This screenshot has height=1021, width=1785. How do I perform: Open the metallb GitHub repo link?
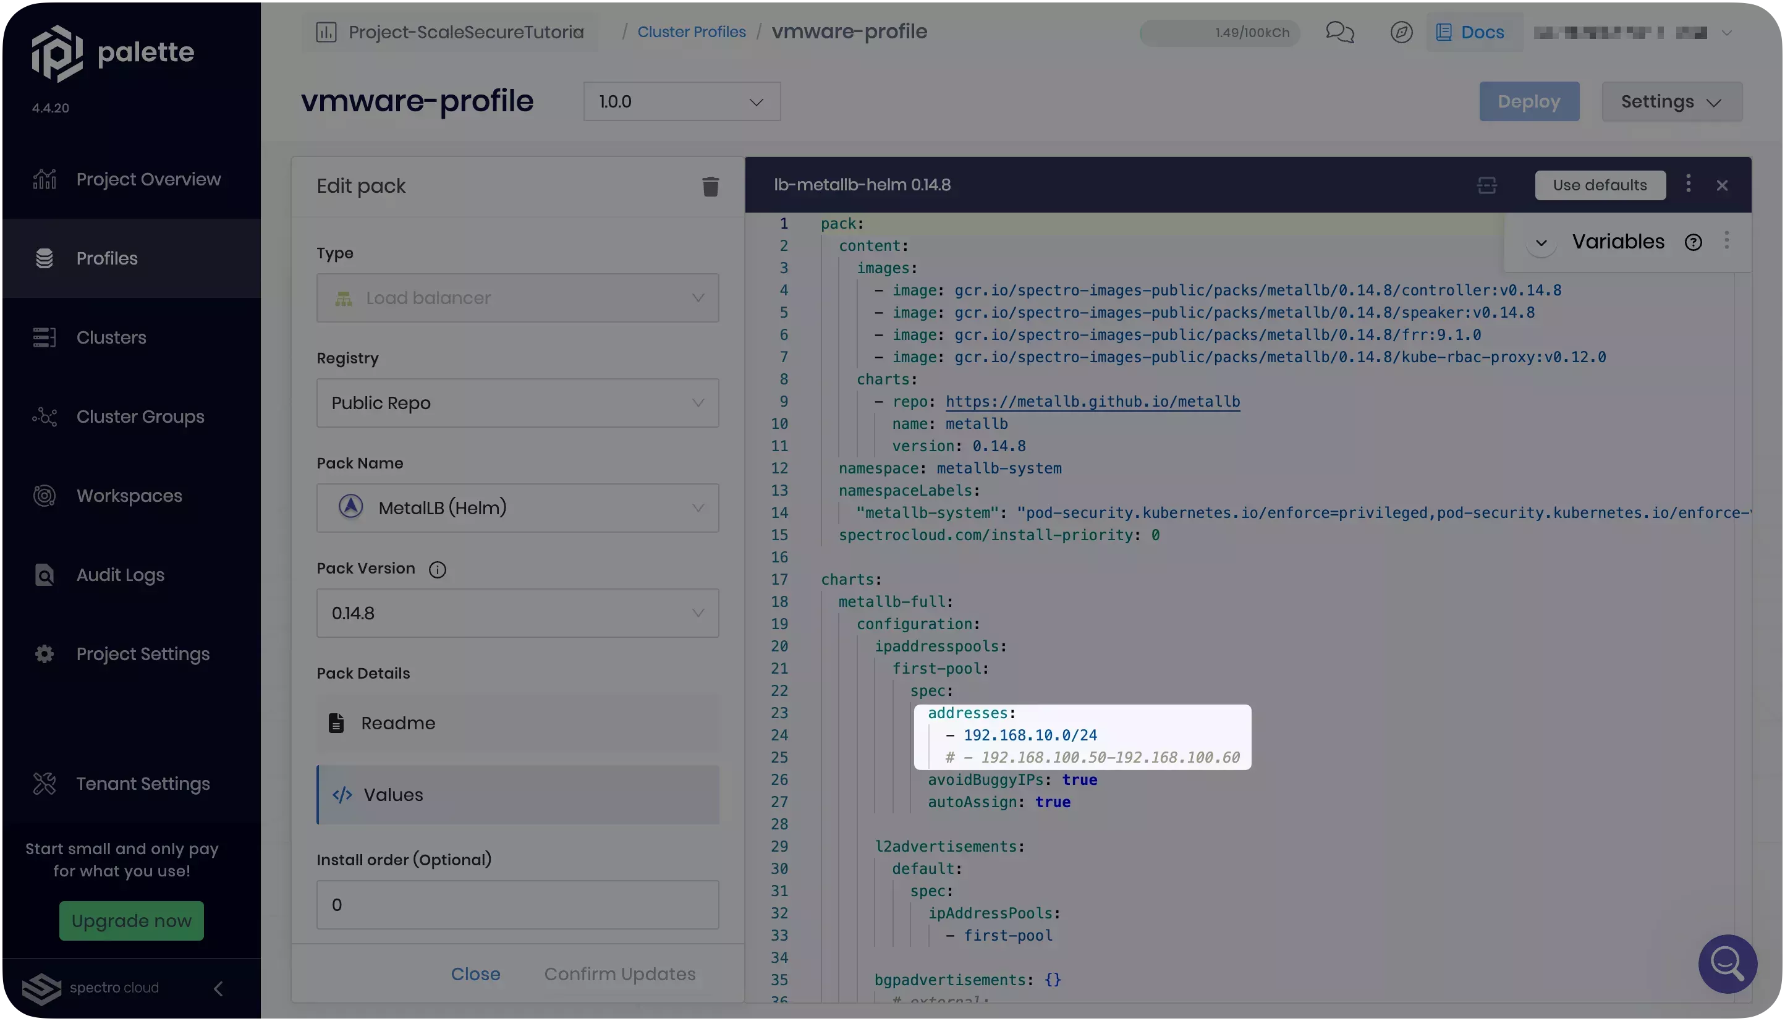click(1092, 402)
